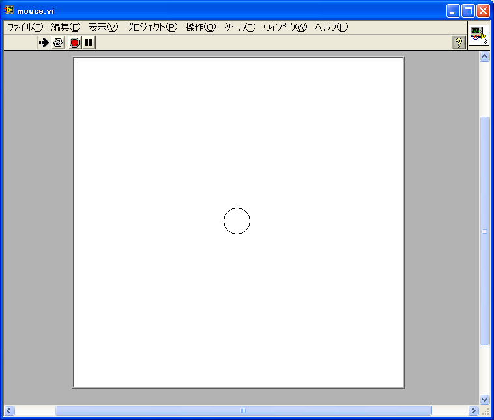The height and width of the screenshot is (420, 494).
Task: Abort execution with red stop button
Action: point(74,42)
